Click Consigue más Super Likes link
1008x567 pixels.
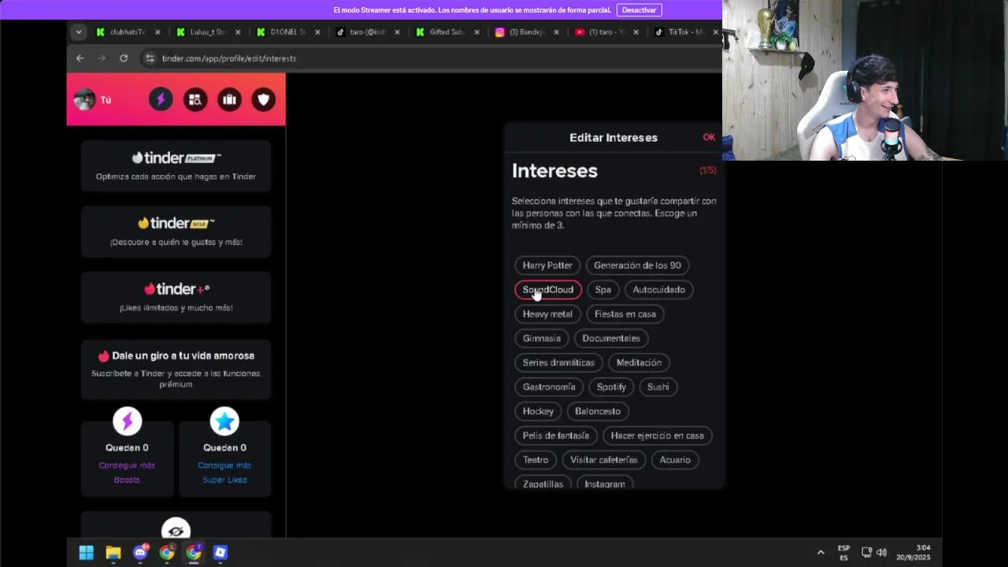pos(224,472)
